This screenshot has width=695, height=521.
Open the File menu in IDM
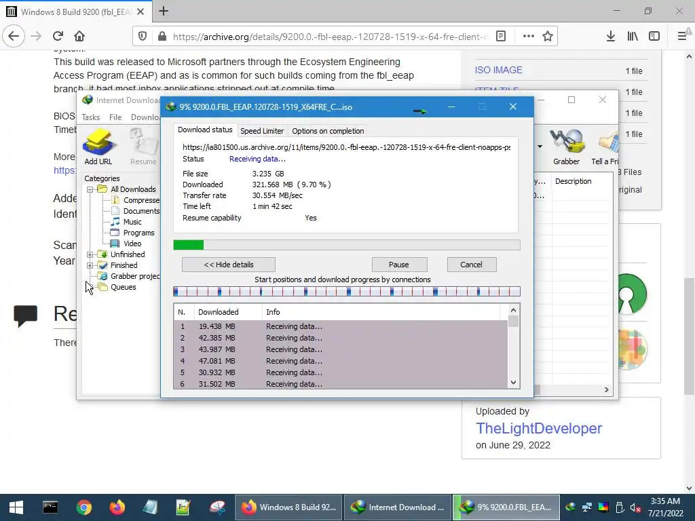point(115,117)
